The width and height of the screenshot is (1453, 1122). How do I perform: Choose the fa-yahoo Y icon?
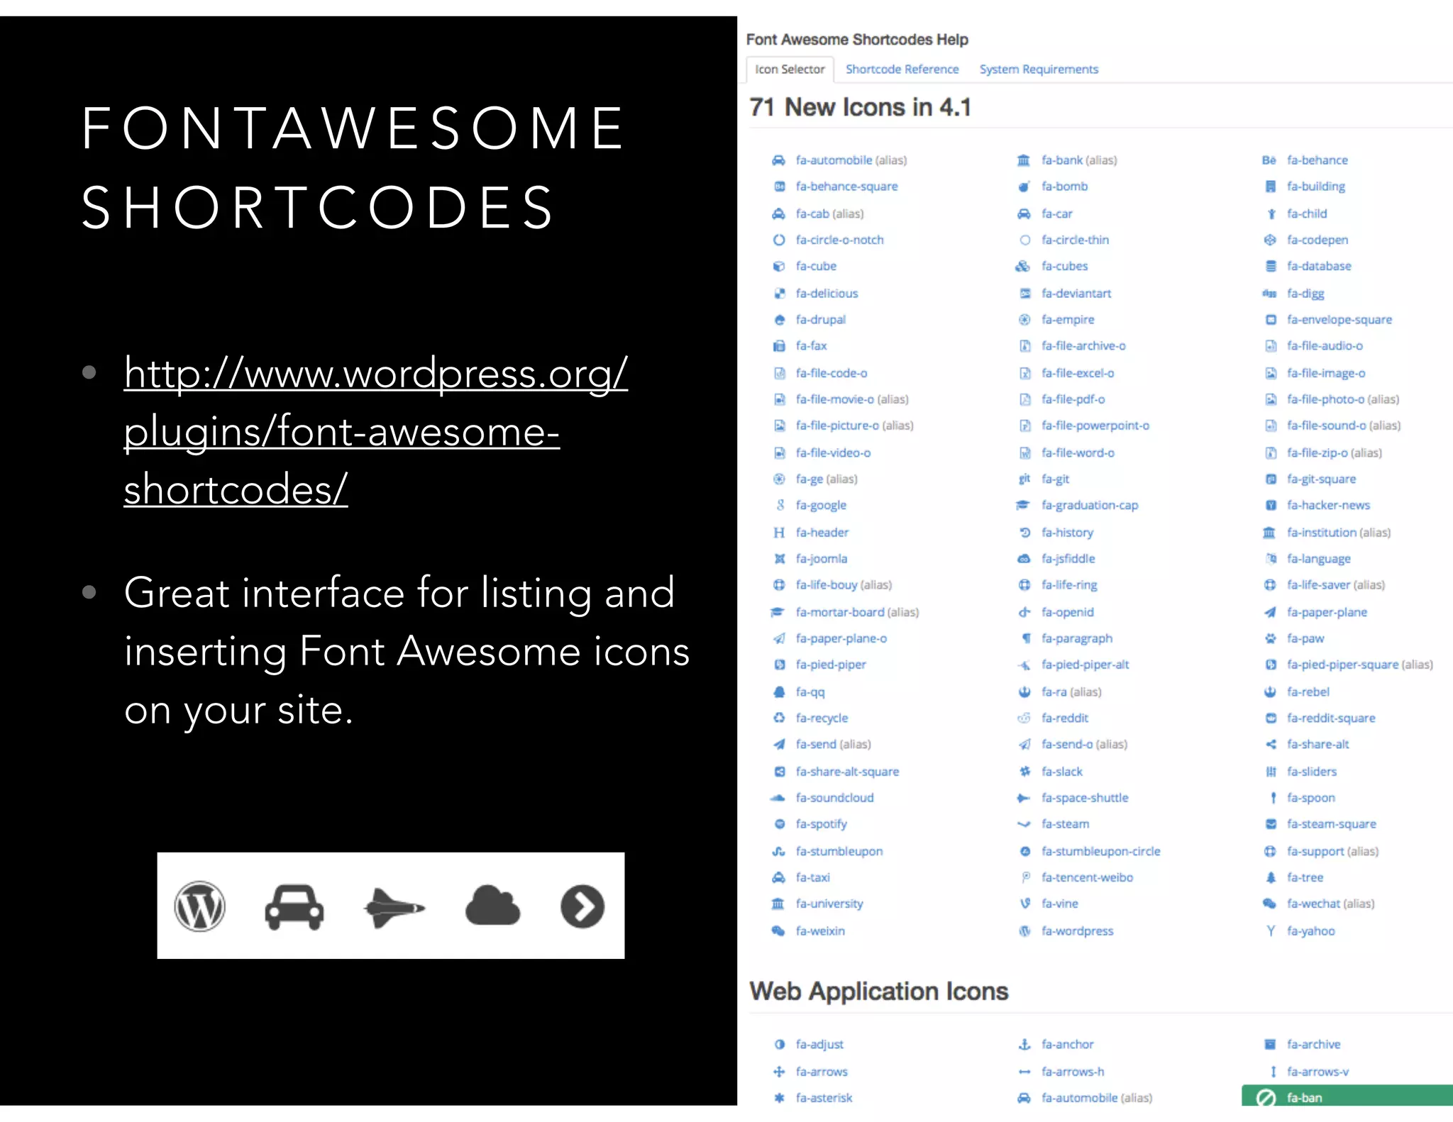click(x=1271, y=931)
